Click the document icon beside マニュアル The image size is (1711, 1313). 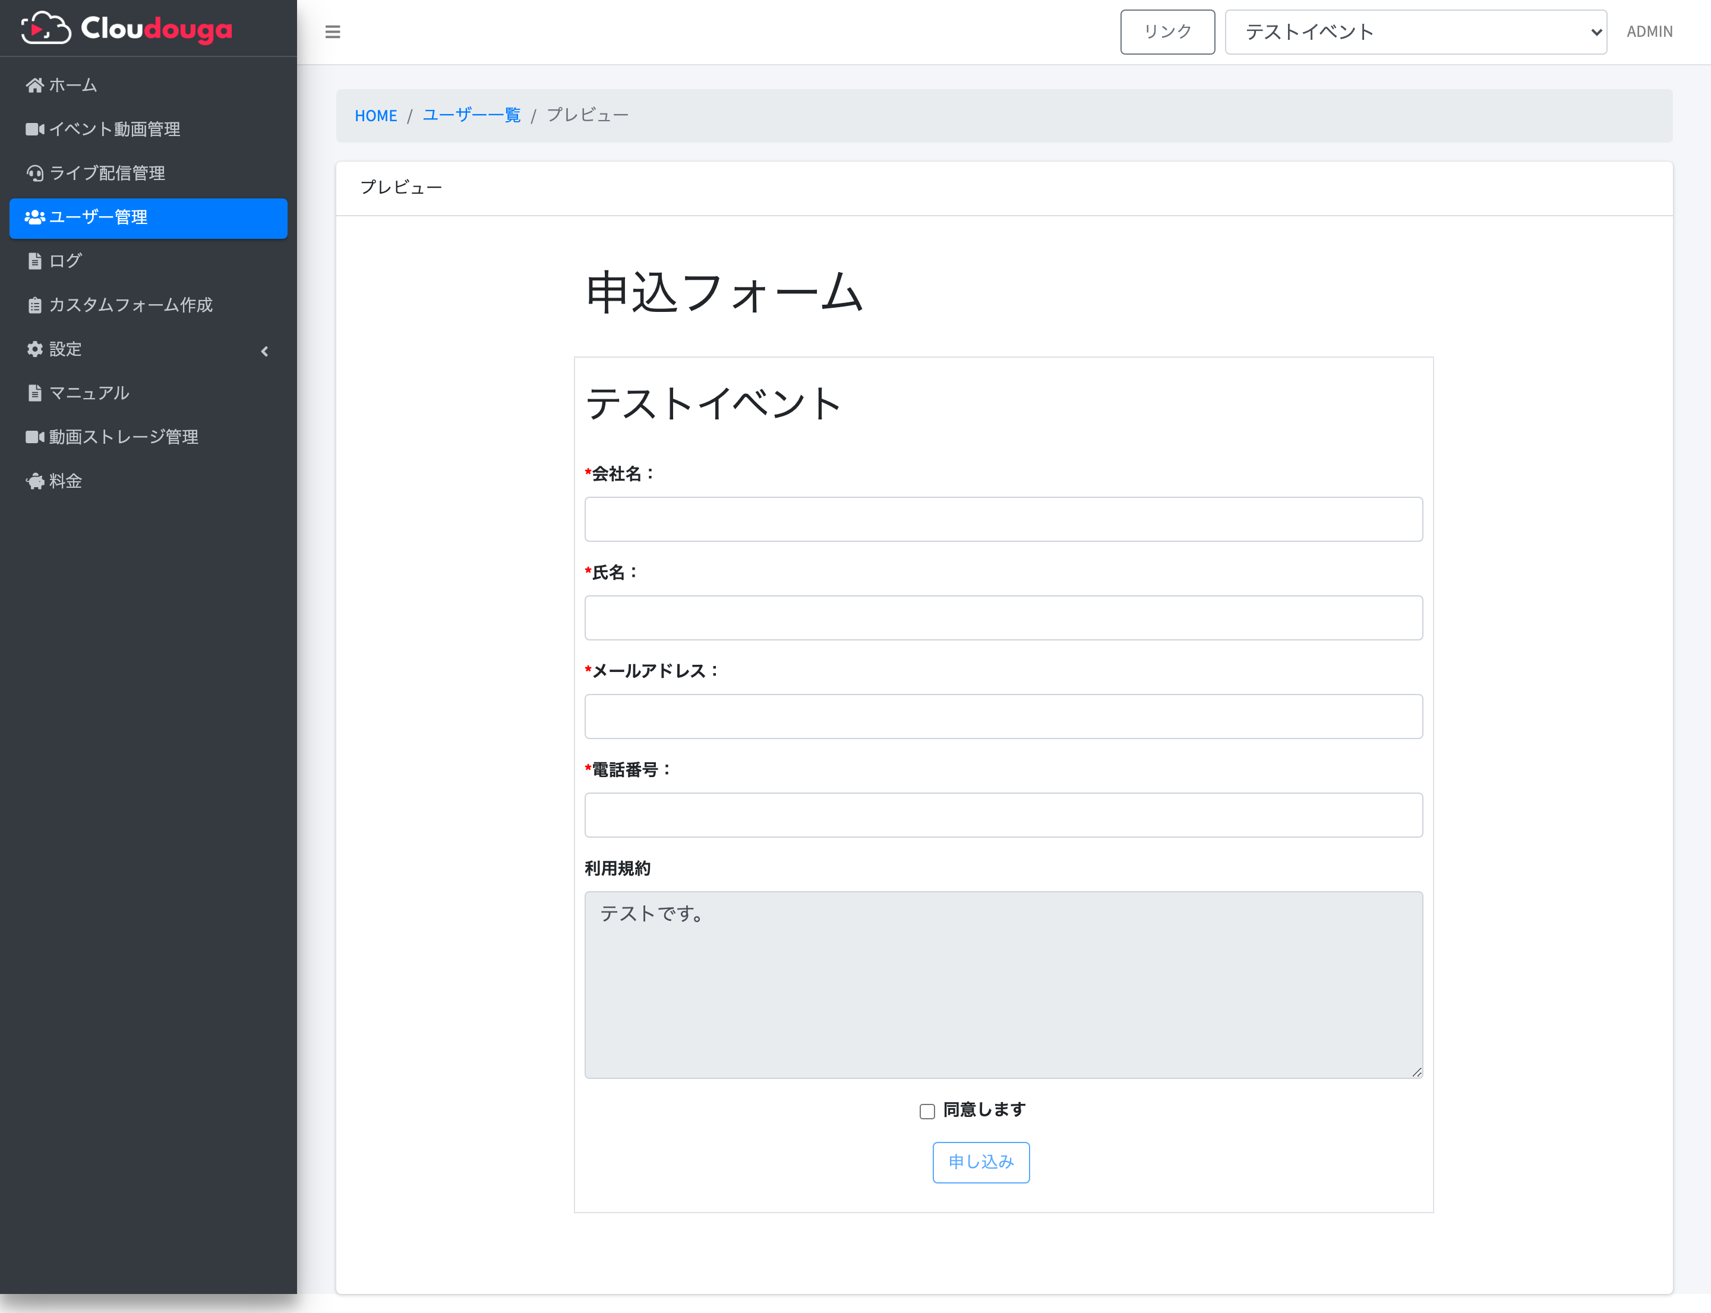click(x=34, y=393)
